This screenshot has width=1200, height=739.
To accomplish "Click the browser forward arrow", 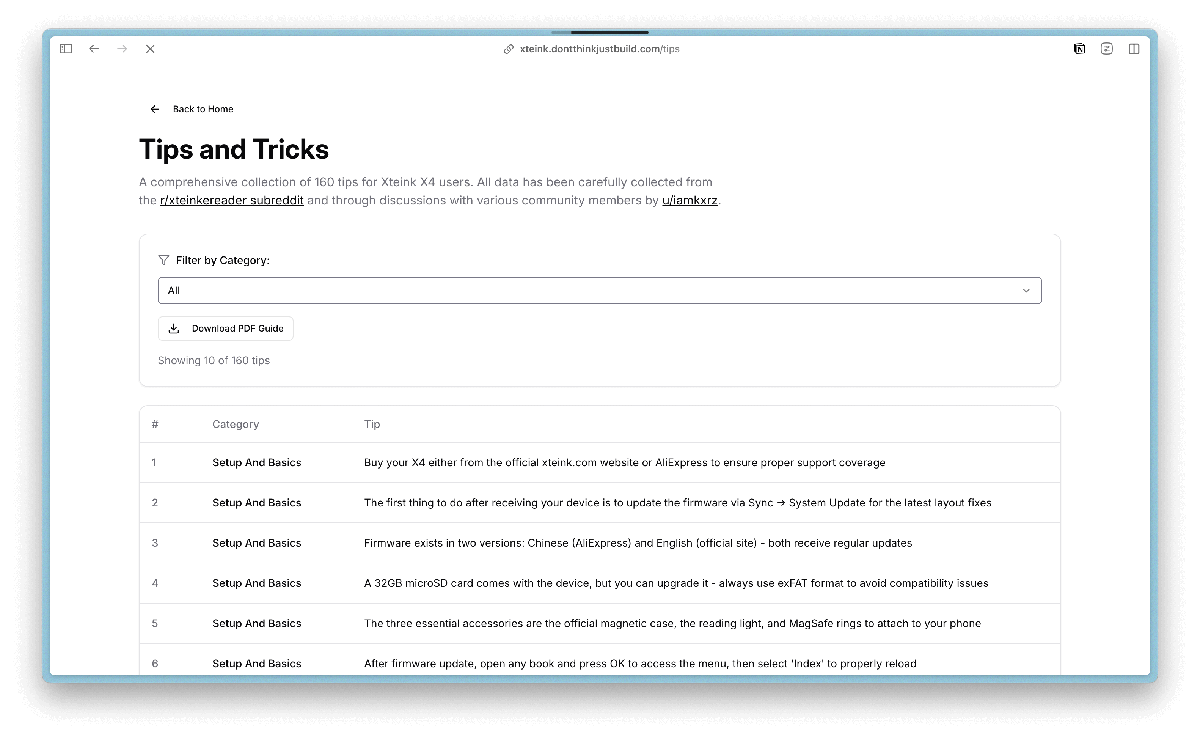I will click(x=122, y=49).
